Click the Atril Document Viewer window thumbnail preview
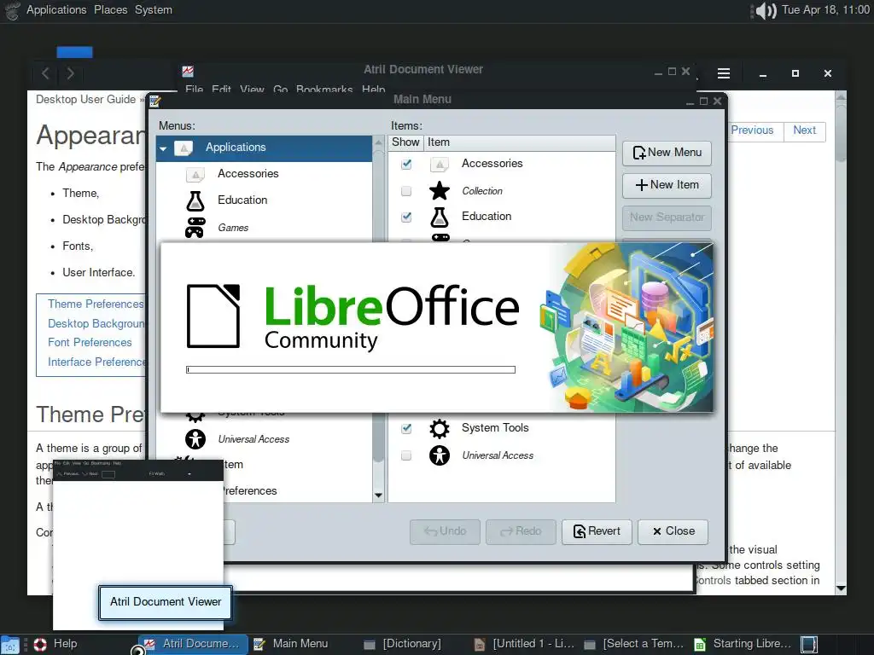Screen dimensions: 874x655 pyautogui.click(x=138, y=545)
